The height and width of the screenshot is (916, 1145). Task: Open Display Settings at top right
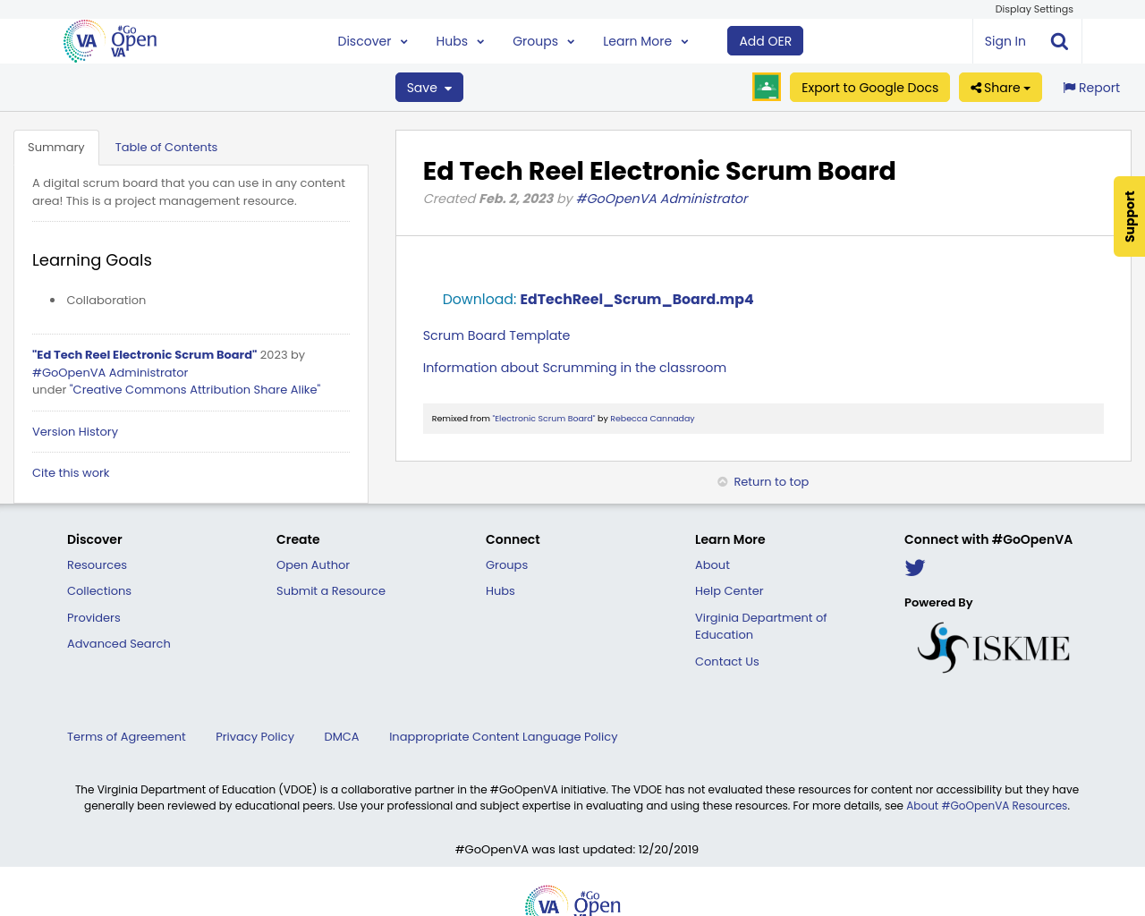click(x=1034, y=8)
